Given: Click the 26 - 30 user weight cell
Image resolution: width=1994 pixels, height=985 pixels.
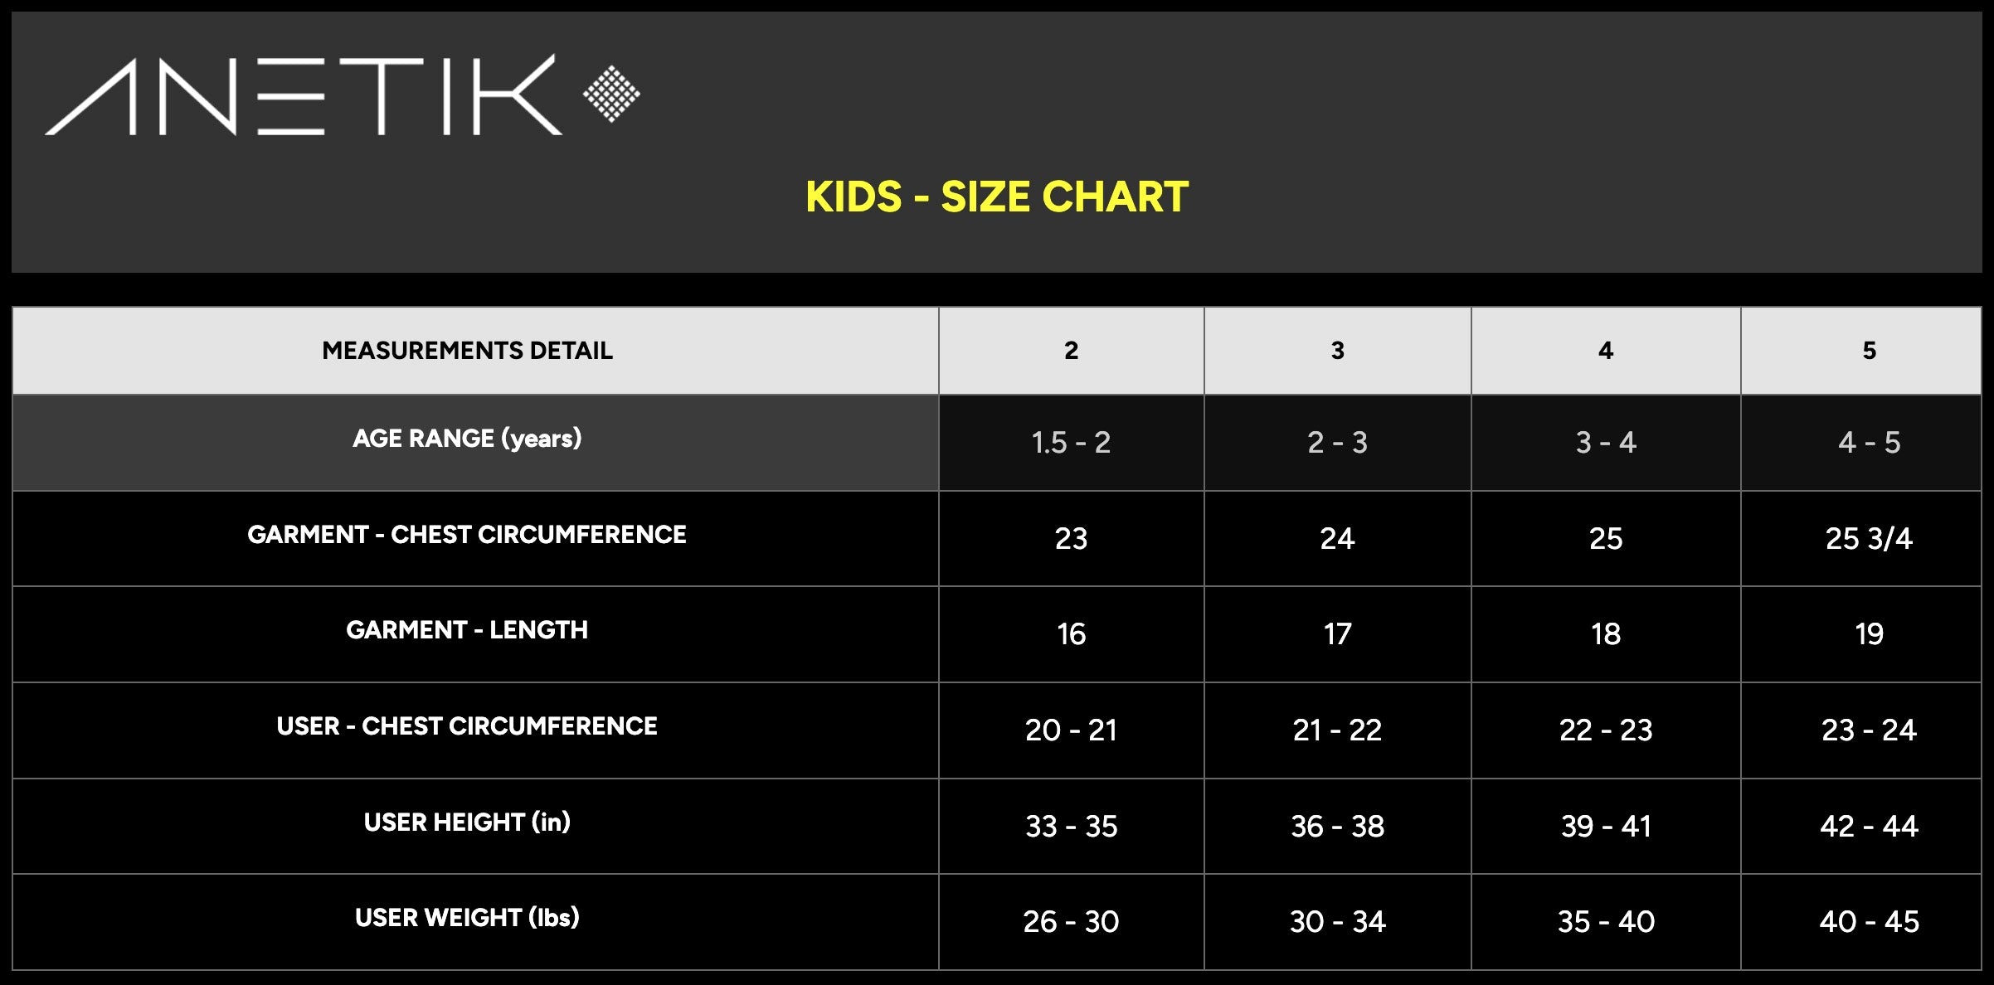Looking at the screenshot, I should click(1071, 922).
